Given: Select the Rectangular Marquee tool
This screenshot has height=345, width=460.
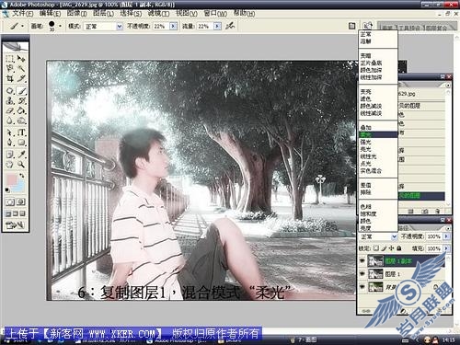Looking at the screenshot, I should click(10, 59).
